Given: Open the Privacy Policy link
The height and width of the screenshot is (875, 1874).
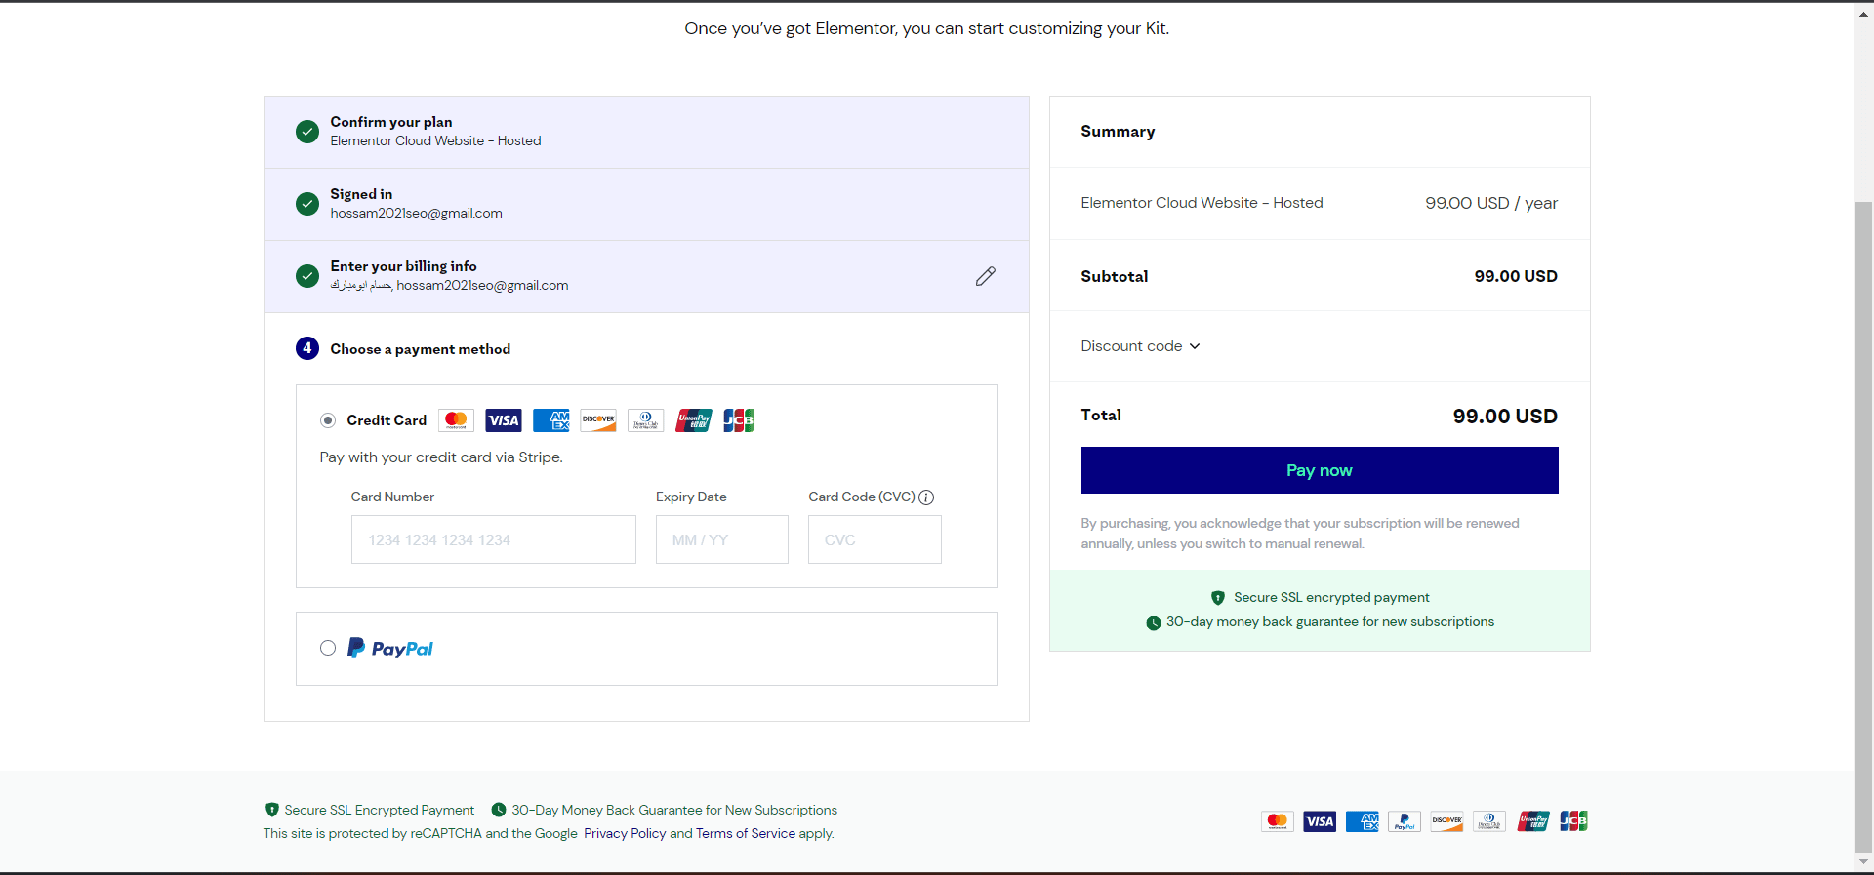Looking at the screenshot, I should click(x=625, y=833).
